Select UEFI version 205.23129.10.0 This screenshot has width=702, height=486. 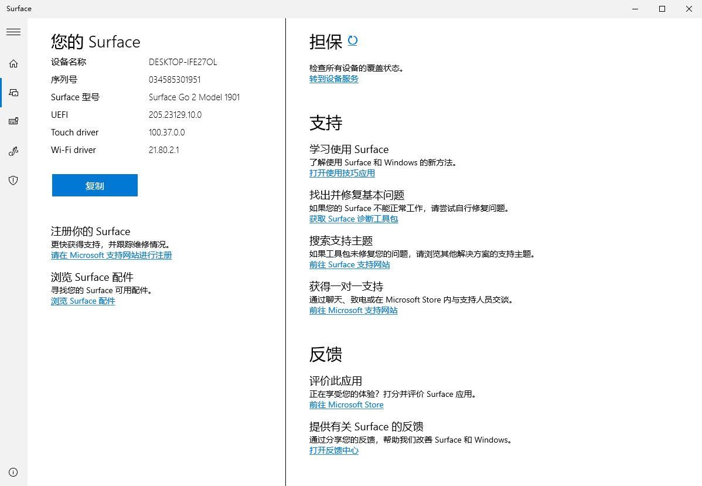pos(176,115)
